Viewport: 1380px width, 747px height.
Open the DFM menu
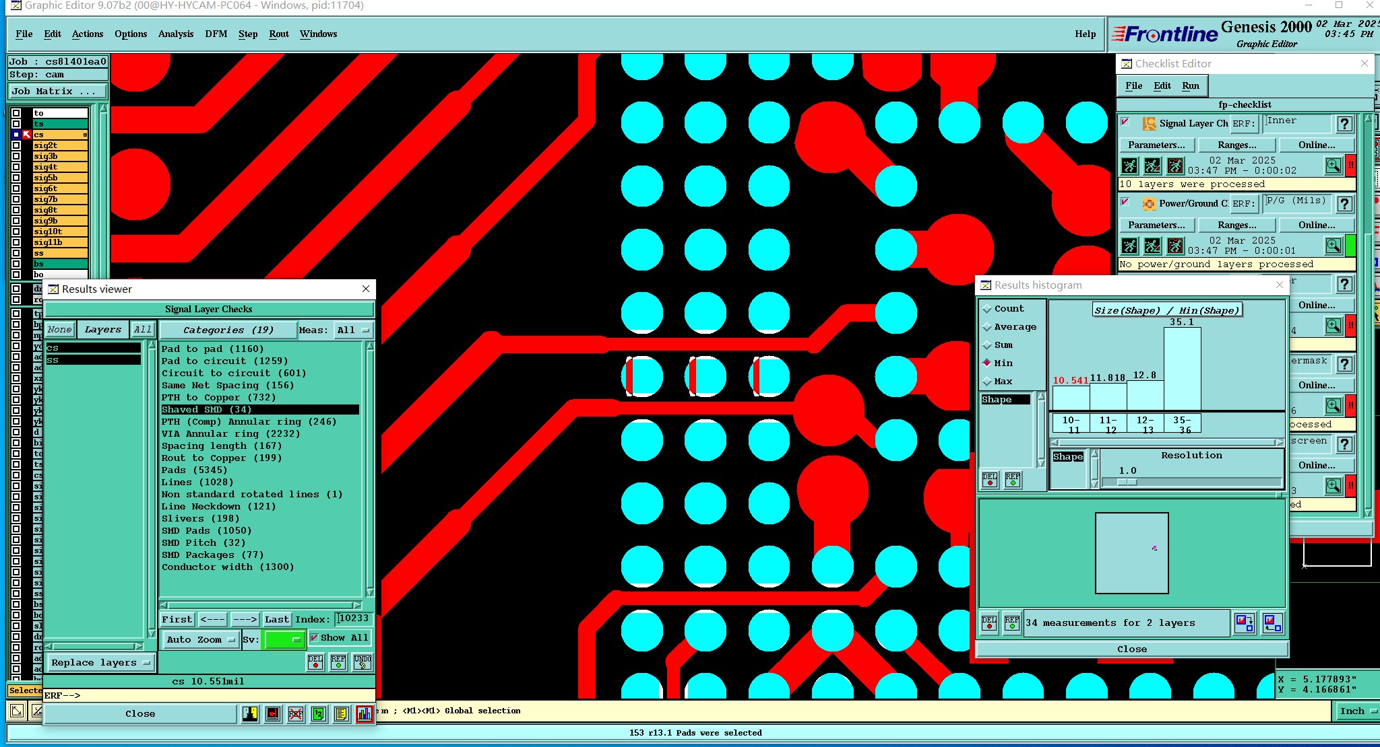[216, 34]
